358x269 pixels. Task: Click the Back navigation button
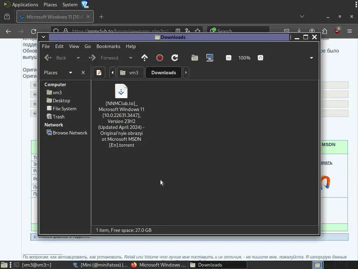pos(55,58)
